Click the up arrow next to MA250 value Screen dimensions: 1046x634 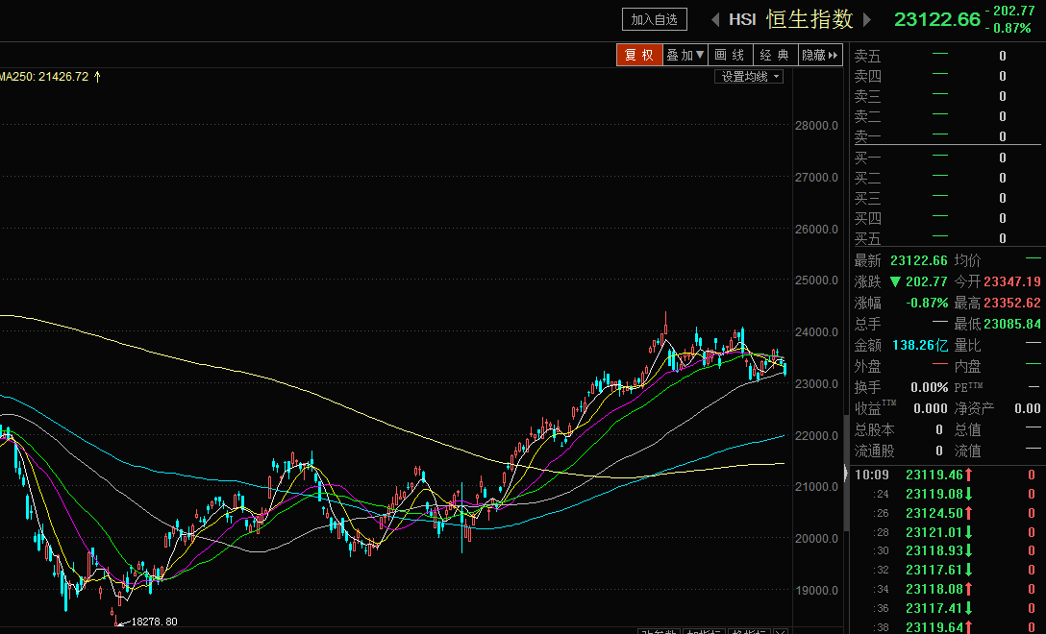(97, 77)
